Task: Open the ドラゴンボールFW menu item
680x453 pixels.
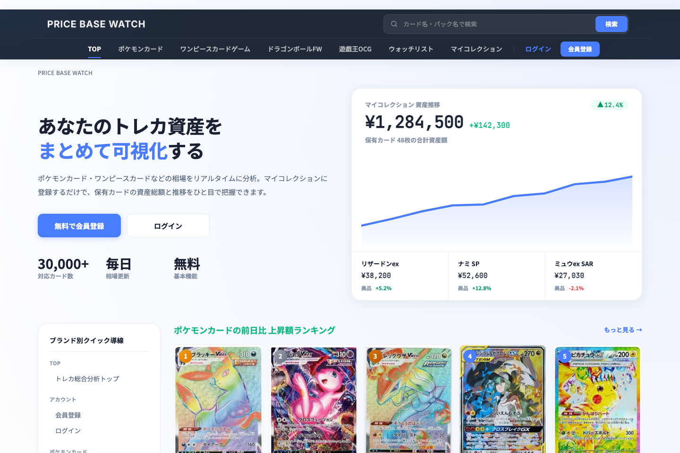Action: coord(295,49)
